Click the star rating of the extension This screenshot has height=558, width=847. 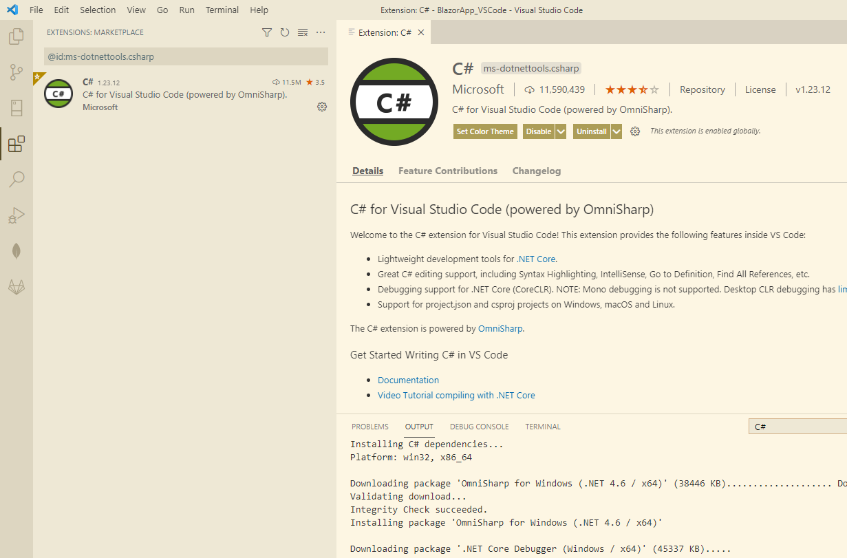coord(632,89)
